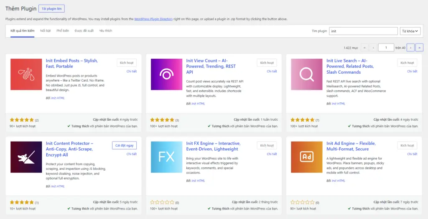Activate Init Live Search with Kích hoạt
Viewport: 428px width, 219px height.
click(x=407, y=63)
